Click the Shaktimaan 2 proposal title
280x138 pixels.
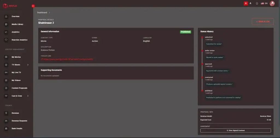click(x=46, y=23)
